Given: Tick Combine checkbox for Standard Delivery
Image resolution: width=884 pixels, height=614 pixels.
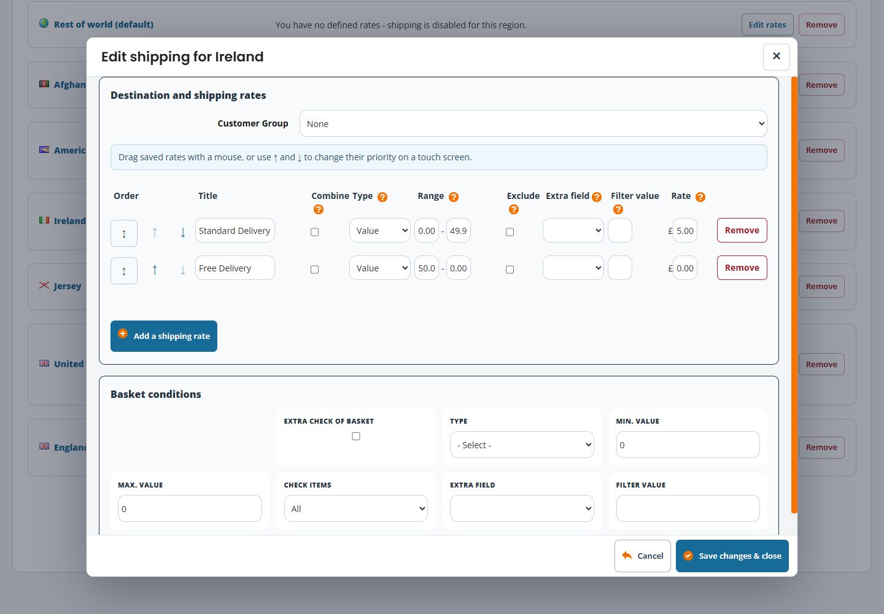Looking at the screenshot, I should click(315, 232).
